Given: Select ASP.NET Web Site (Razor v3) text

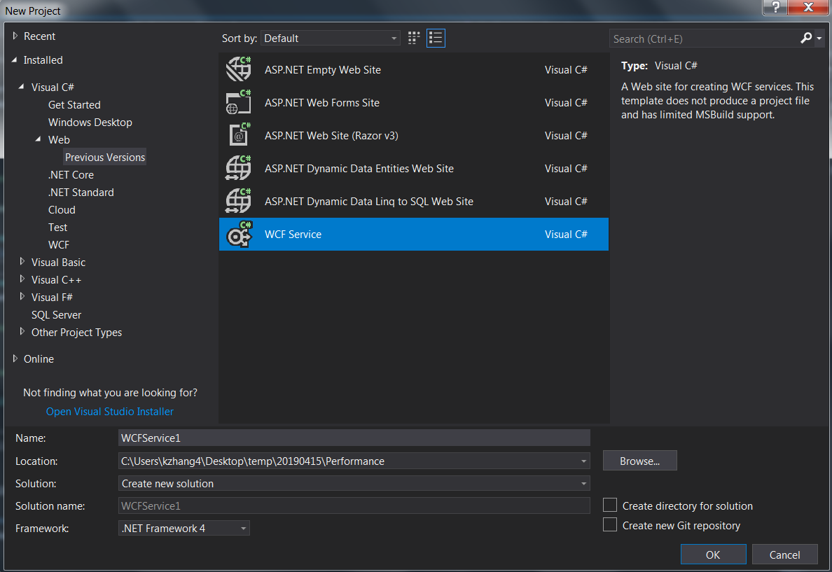Looking at the screenshot, I should pyautogui.click(x=331, y=136).
